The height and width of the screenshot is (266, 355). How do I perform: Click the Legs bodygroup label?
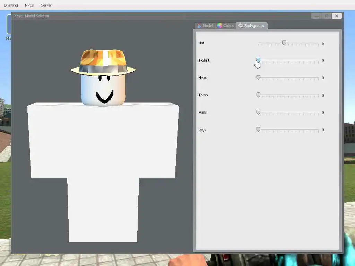point(202,130)
